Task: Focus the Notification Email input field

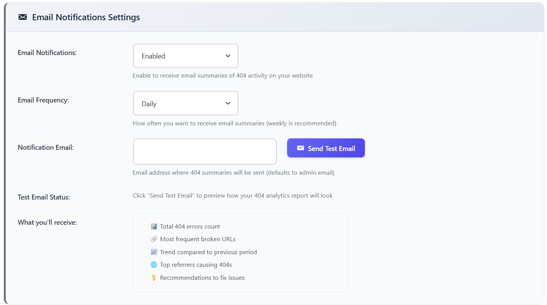Action: (x=205, y=151)
